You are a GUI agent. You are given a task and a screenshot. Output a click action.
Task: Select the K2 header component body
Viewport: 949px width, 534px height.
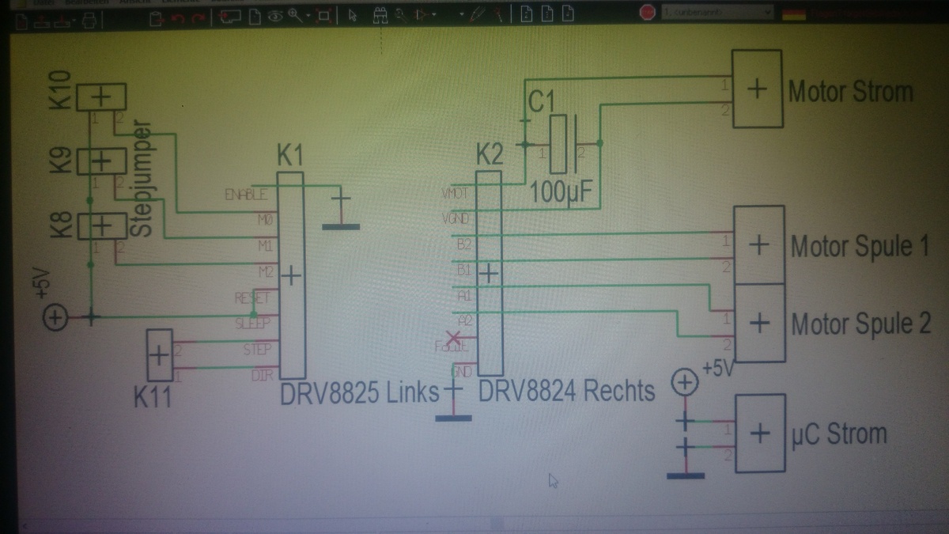(x=489, y=273)
